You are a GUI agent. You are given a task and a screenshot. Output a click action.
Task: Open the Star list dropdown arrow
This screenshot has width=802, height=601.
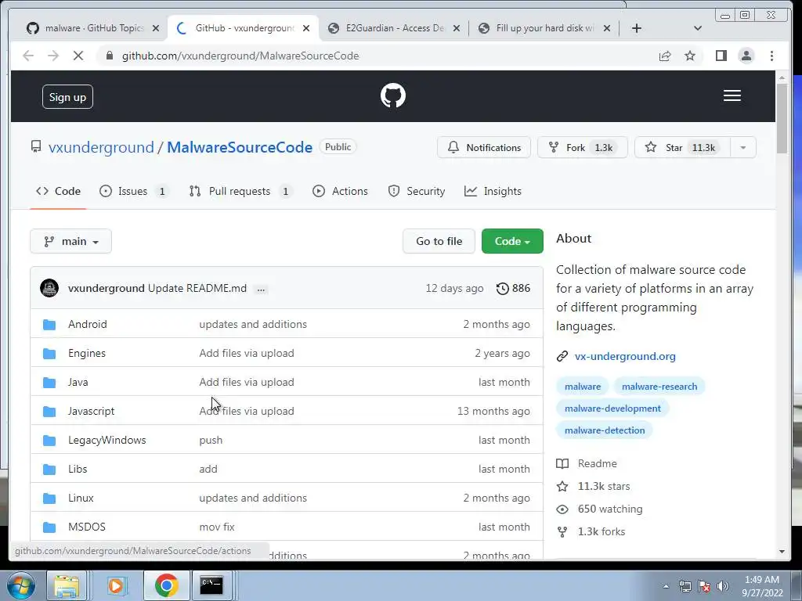click(743, 148)
